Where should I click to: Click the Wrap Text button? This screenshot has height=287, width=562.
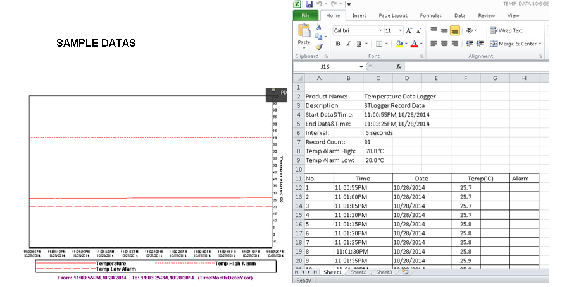(506, 30)
